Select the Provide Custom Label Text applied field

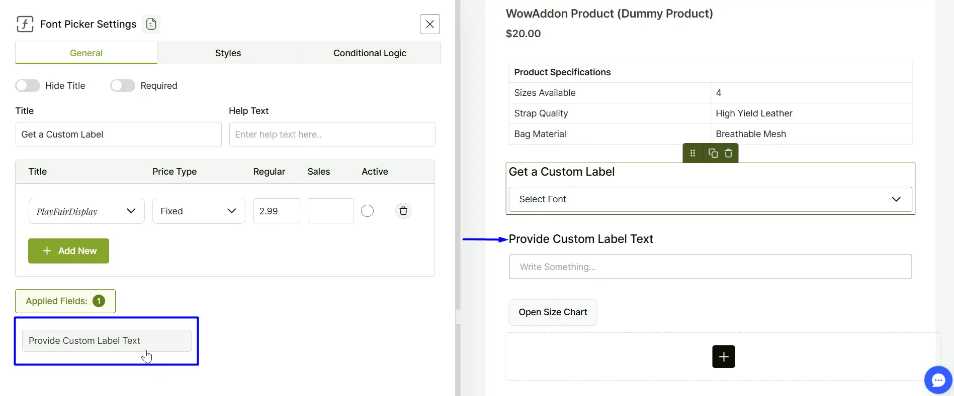point(107,341)
